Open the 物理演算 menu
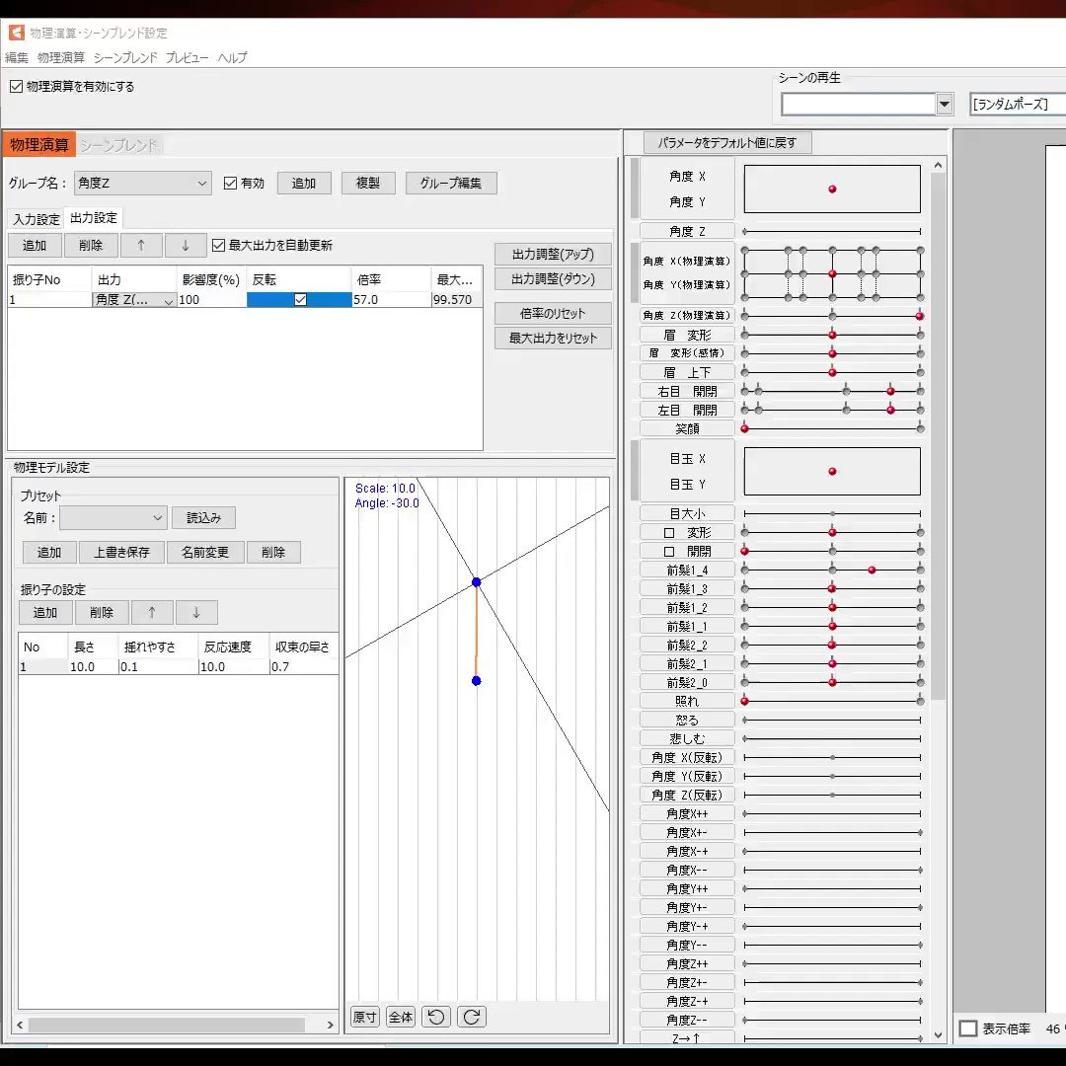 [60, 58]
